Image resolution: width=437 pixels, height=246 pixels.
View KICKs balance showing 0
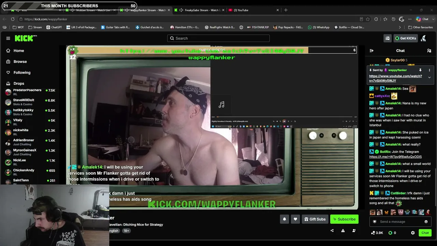tap(392, 233)
